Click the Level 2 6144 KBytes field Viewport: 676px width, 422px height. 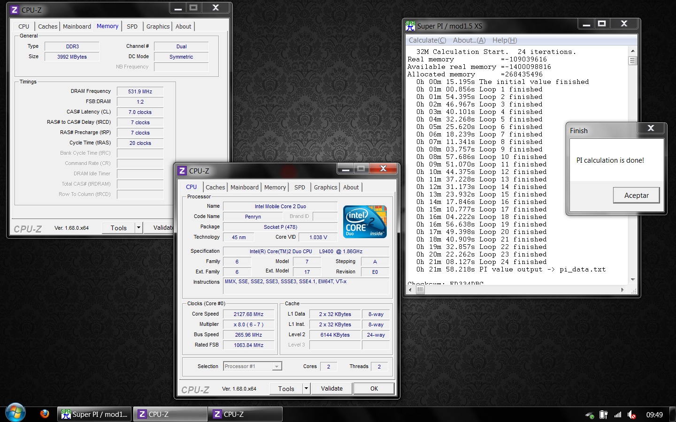click(335, 335)
